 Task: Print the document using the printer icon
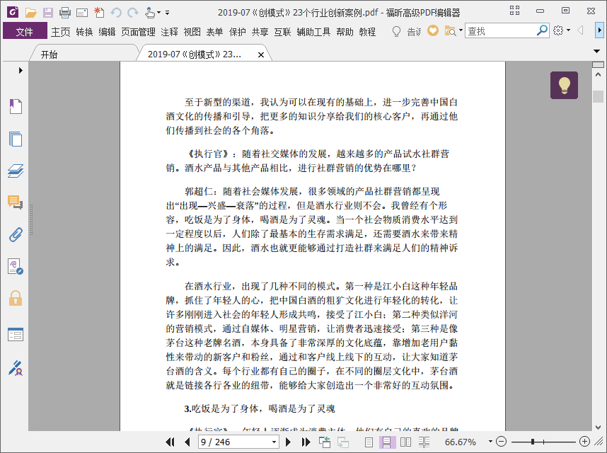(x=64, y=13)
